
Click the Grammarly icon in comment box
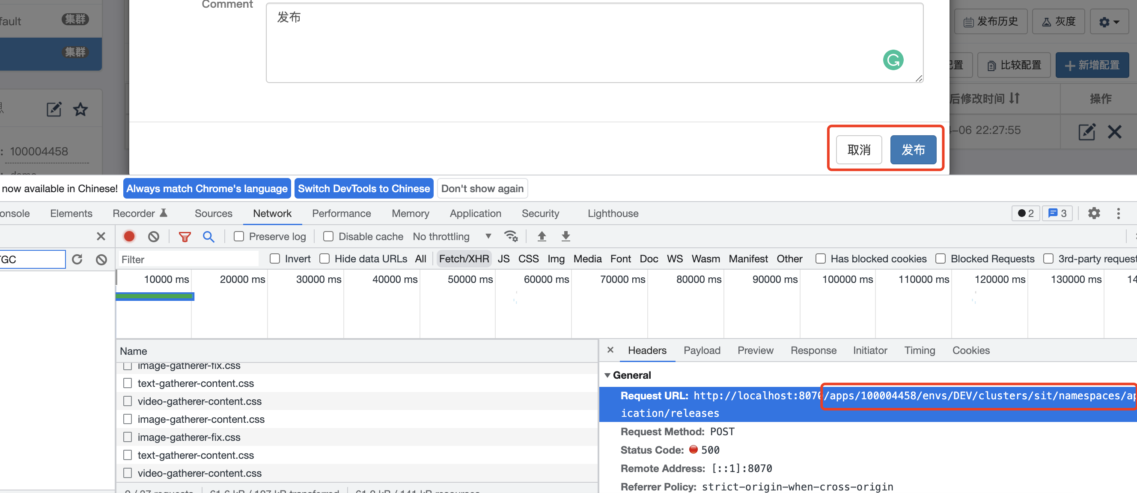893,60
